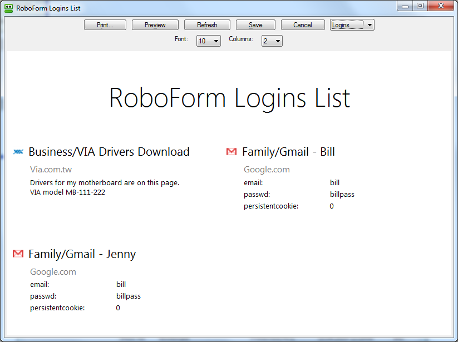Click the Family/Gmail - Jenny heading
Viewport: 458px width, 342px height.
click(82, 254)
